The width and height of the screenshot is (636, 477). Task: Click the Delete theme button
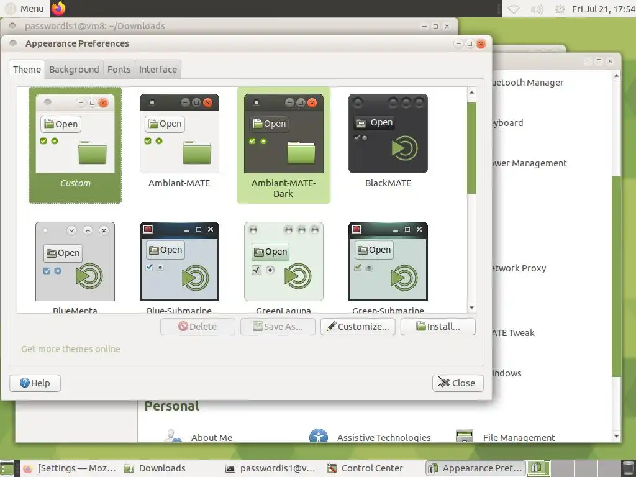click(x=198, y=327)
